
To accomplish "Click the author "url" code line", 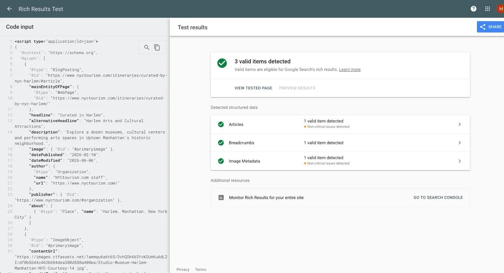I will pos(77,183).
